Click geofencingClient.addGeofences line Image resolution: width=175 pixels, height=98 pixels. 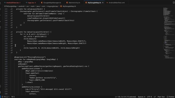(54, 66)
